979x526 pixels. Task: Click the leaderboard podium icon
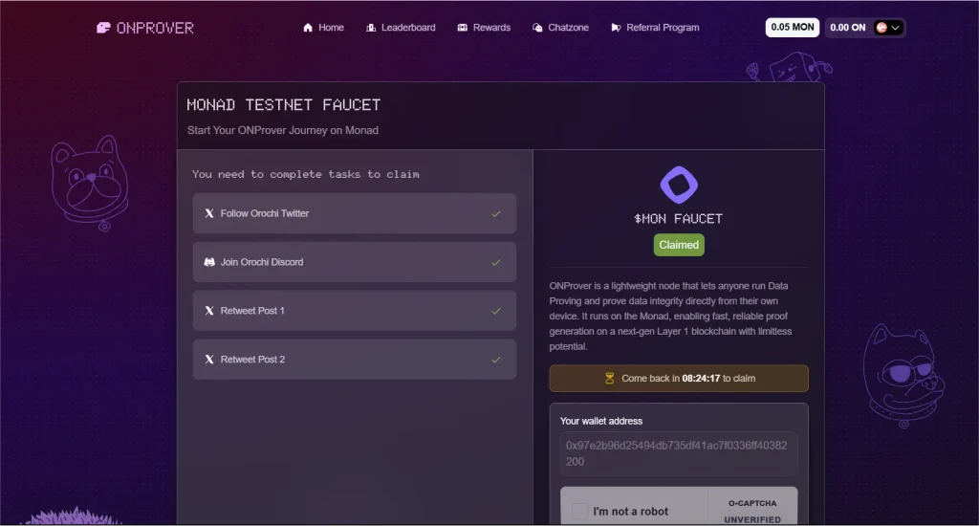click(371, 28)
